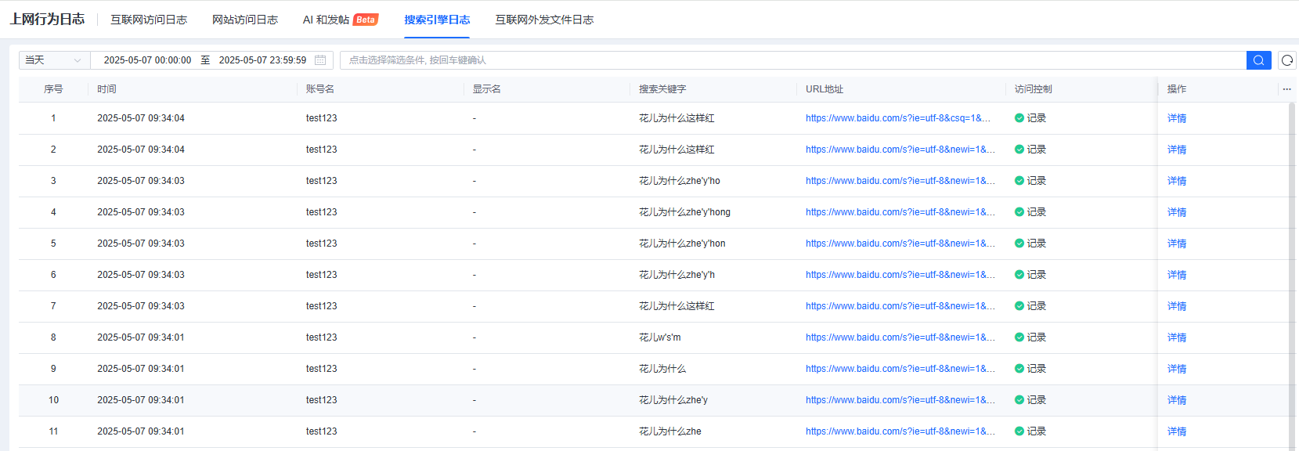The width and height of the screenshot is (1299, 451).
Task: Select the 搜索引擎日志 tab
Action: point(437,20)
